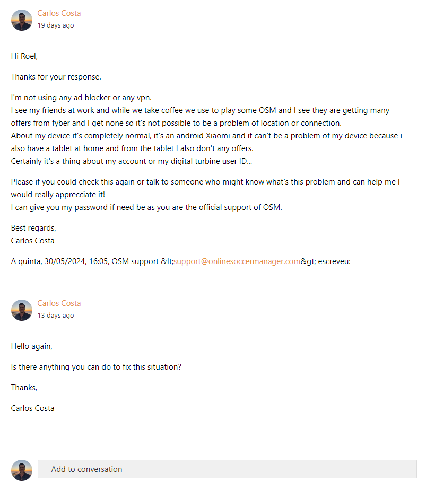Open the support@onlinesoccermanager.com email link
426x490 pixels.
[237, 261]
